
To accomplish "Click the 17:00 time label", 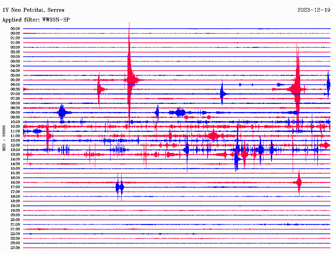I will pos(15,187).
